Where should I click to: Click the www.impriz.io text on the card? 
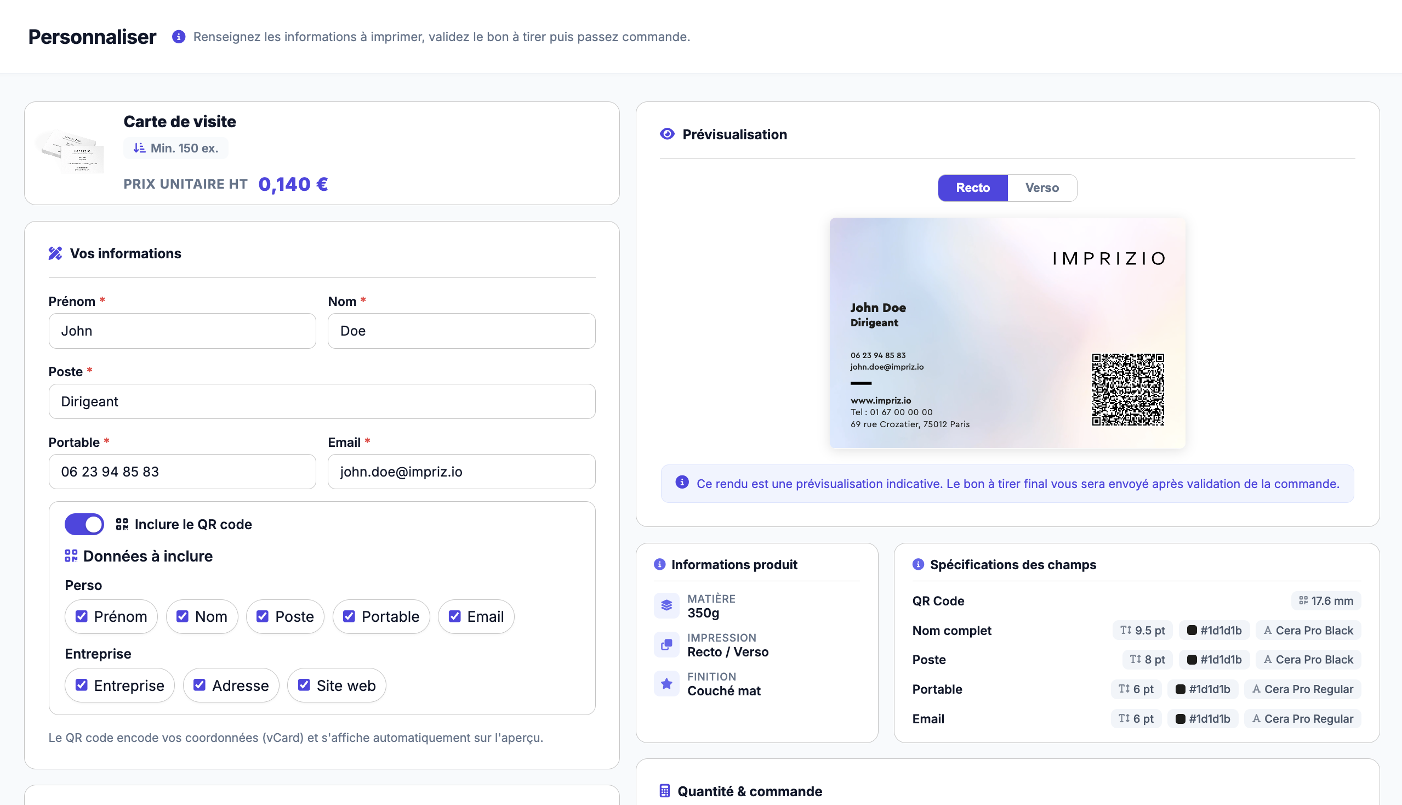tap(880, 400)
